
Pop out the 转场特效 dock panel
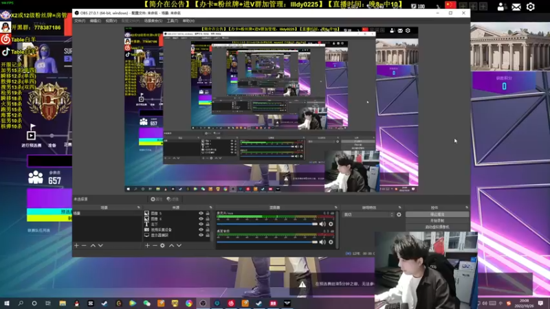click(x=399, y=208)
